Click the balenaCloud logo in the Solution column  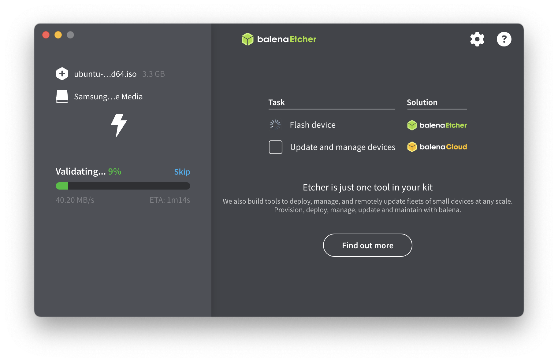437,147
